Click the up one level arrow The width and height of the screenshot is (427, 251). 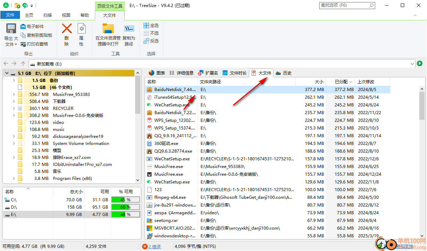[x=23, y=64]
